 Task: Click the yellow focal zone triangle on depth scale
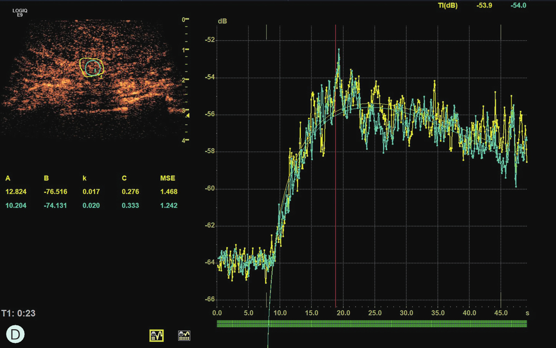(x=188, y=115)
